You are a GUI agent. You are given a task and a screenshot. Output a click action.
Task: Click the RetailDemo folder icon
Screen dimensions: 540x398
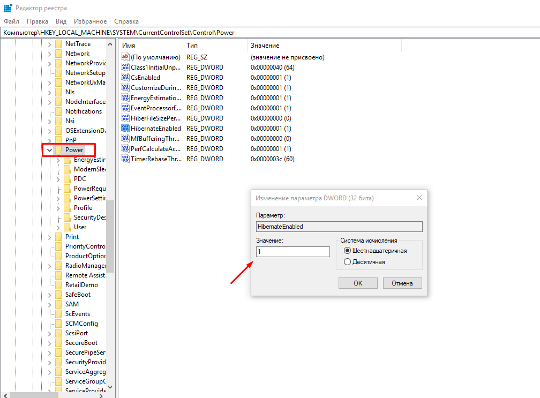(59, 285)
